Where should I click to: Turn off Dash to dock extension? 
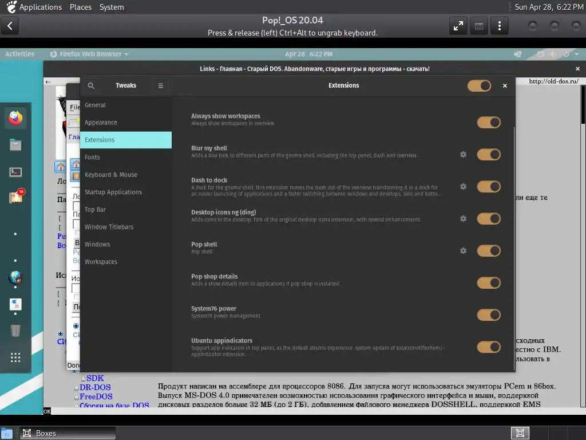click(x=489, y=186)
